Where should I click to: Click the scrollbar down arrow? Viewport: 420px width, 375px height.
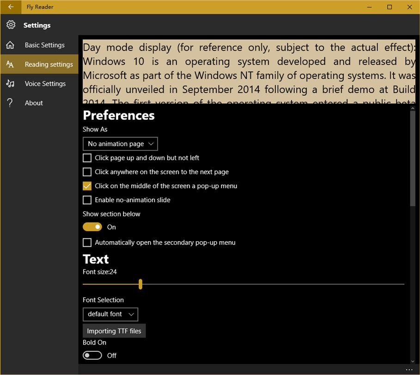point(413,361)
